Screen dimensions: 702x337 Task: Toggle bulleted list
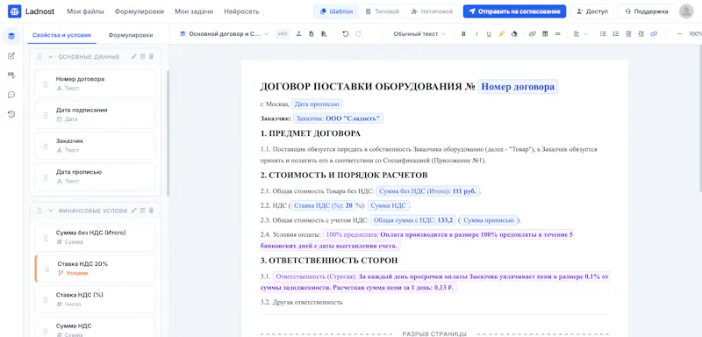tap(603, 33)
